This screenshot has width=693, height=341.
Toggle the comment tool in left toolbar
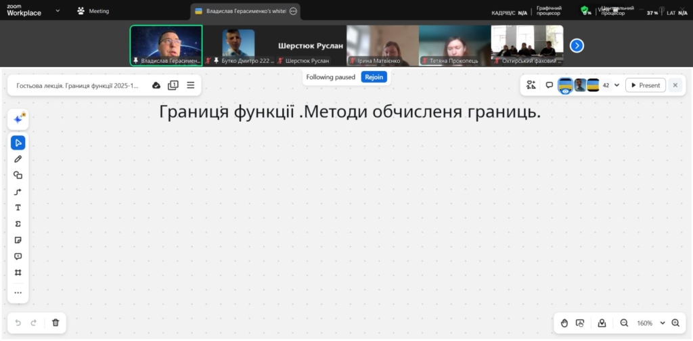(x=18, y=256)
